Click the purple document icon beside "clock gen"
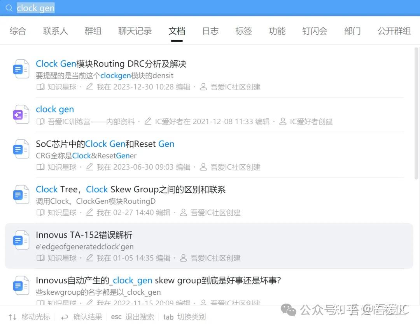This screenshot has height=327, width=420. [x=21, y=114]
